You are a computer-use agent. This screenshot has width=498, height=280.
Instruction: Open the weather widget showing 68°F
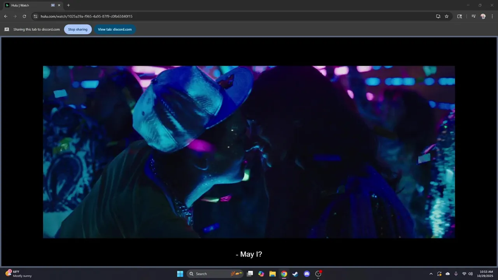[x=19, y=274]
